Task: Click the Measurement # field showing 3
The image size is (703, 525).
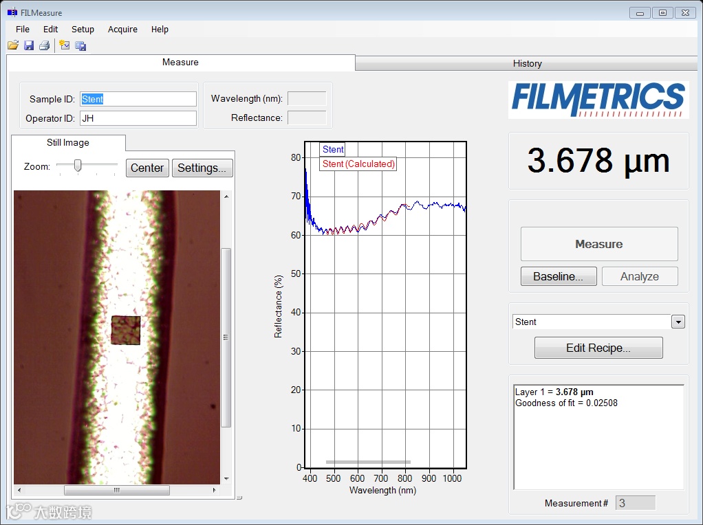Action: [636, 503]
